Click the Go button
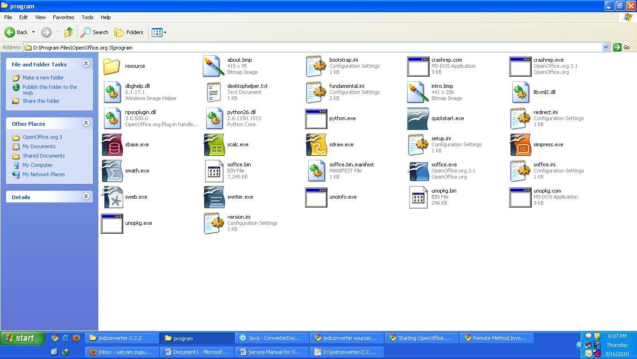The width and height of the screenshot is (637, 359). click(622, 47)
